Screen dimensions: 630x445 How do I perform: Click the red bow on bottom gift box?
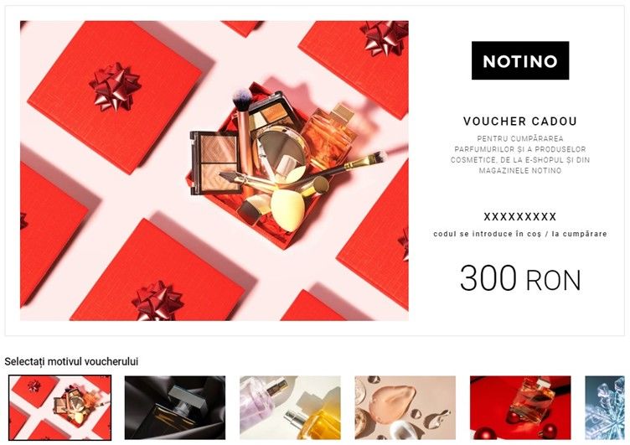157,301
